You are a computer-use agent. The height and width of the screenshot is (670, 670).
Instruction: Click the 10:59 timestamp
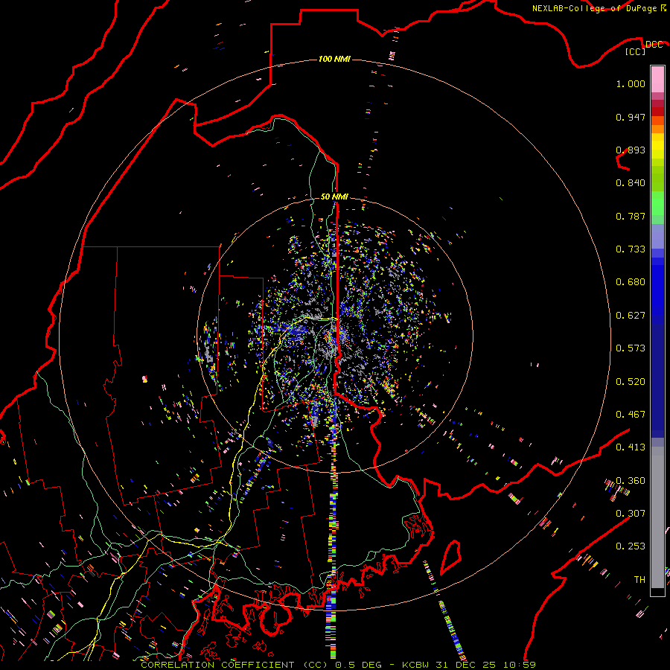520,665
